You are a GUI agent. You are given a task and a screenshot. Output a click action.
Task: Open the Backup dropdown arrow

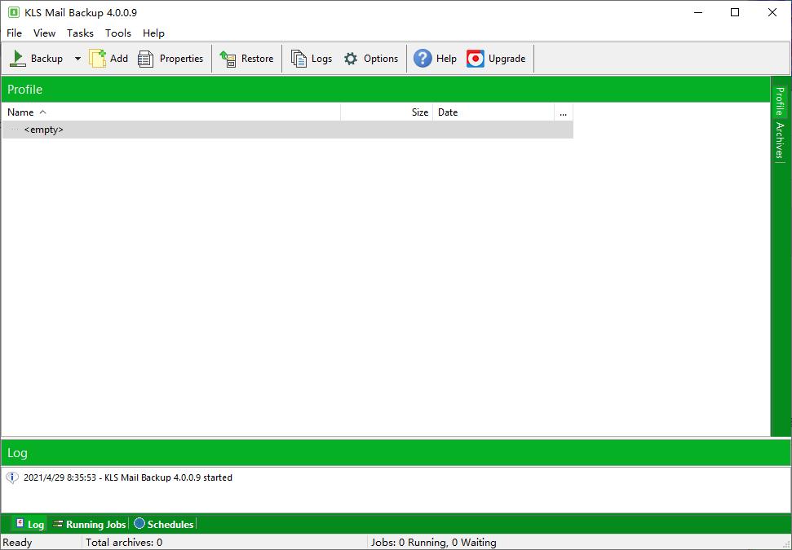coord(77,59)
